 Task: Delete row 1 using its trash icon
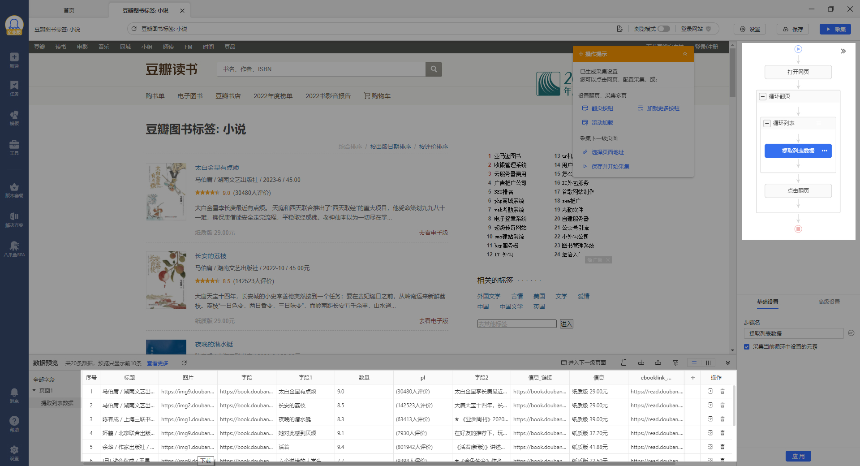coord(722,391)
